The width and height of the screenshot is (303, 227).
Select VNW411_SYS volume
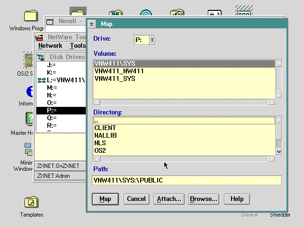click(184, 79)
